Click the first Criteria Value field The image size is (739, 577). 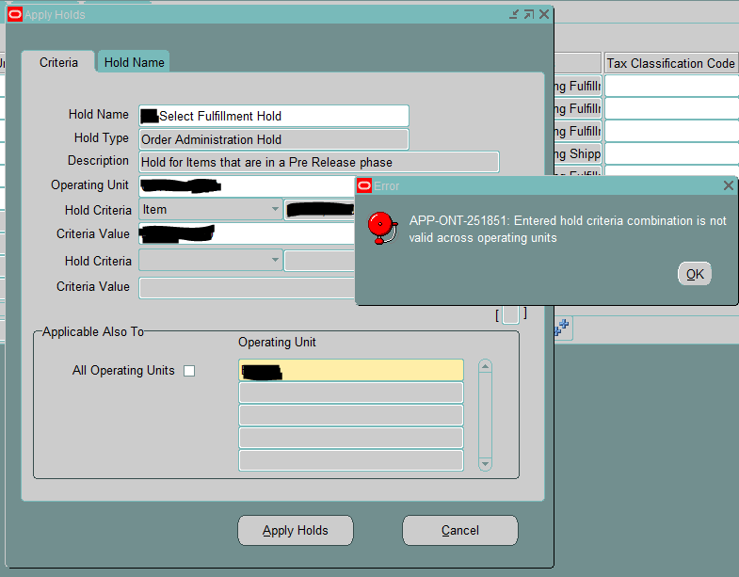tap(247, 233)
